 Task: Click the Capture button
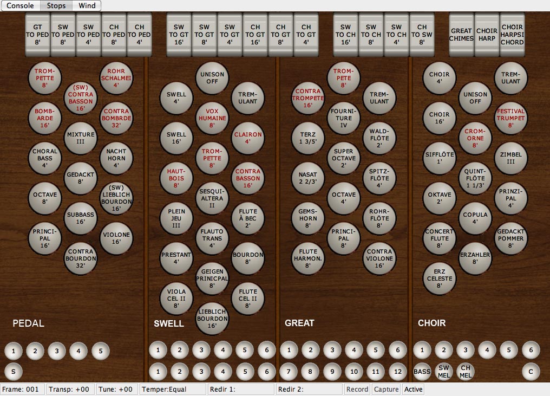pos(387,389)
